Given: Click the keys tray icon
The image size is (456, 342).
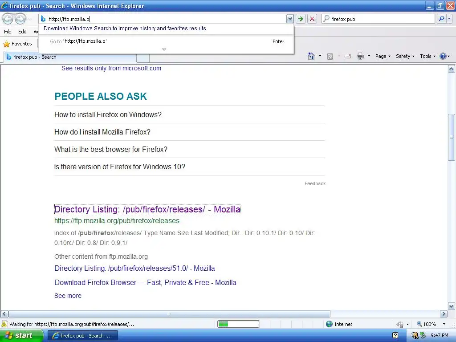Looking at the screenshot, I should click(415, 336).
